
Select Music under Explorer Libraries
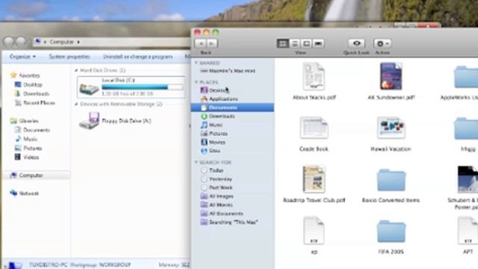tap(26, 139)
